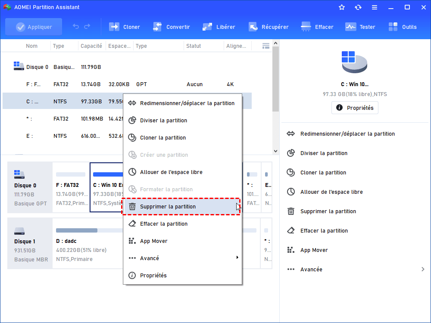
Task: Click the Nom column header
Action: (31, 46)
